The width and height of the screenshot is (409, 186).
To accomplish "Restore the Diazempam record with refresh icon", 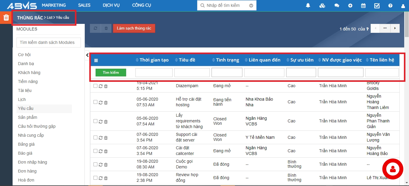I will click(x=101, y=86).
